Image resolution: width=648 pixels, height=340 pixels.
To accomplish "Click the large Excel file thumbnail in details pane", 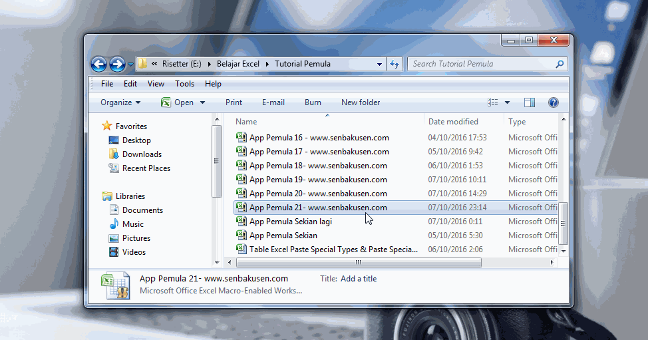I will 116,285.
